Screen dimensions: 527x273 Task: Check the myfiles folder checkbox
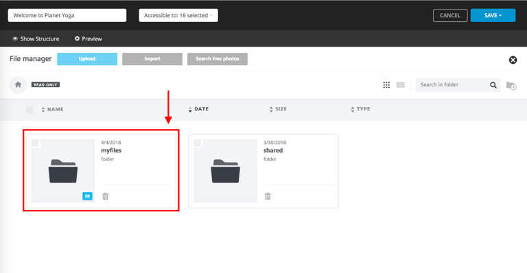[x=35, y=143]
